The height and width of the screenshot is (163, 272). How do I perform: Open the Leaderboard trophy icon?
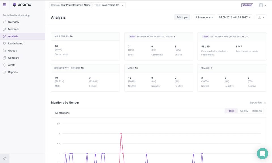4,44
